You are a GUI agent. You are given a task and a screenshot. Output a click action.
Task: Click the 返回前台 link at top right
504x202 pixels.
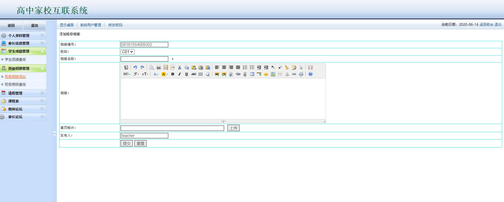[x=486, y=24]
